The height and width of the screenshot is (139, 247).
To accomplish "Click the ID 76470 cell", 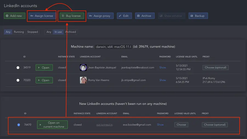I will (x=27, y=125).
